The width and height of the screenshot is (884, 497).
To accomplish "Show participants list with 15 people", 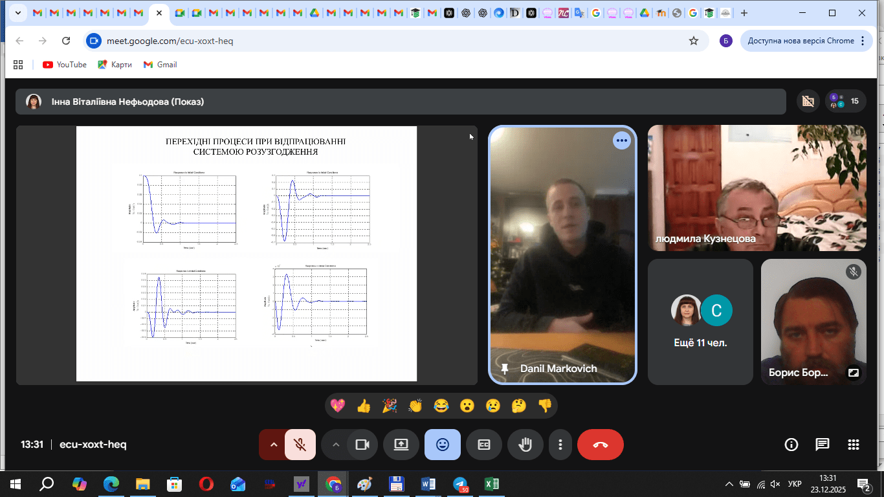I will [x=845, y=101].
